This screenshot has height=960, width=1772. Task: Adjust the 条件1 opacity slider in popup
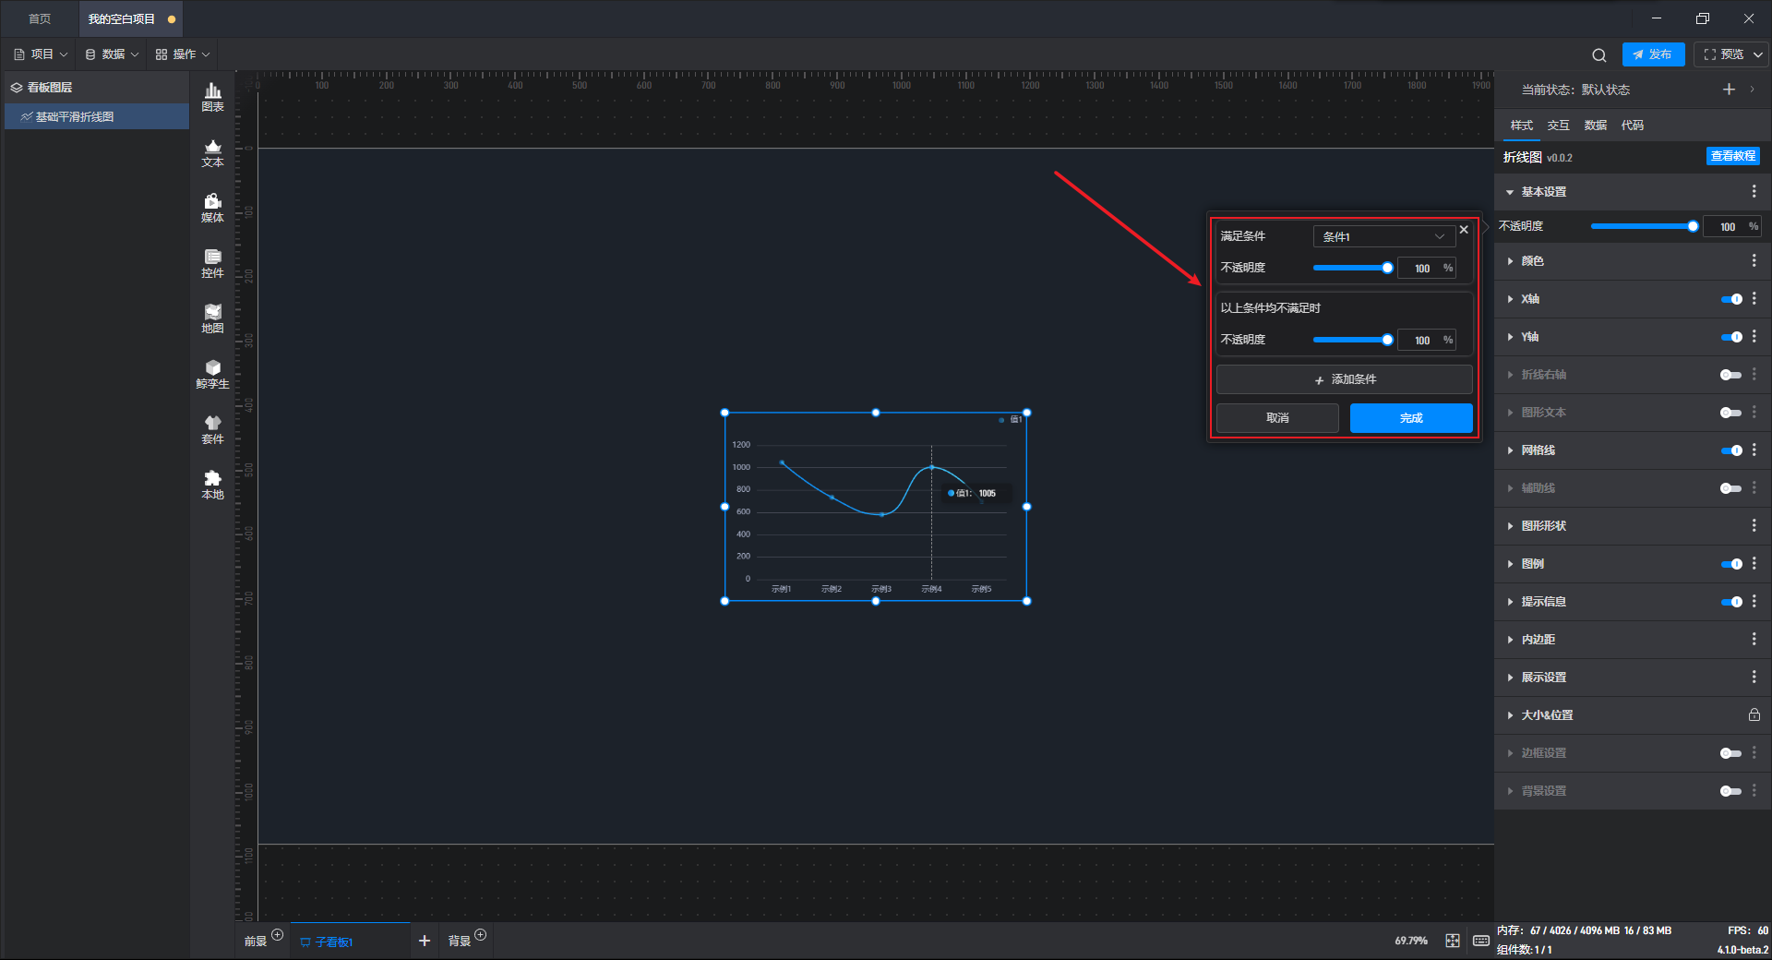1353,268
